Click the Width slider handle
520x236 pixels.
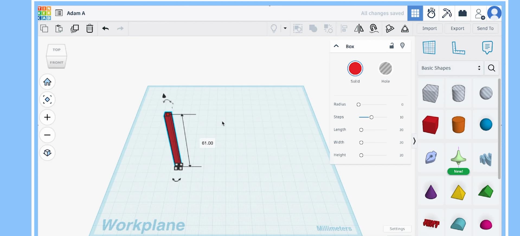pyautogui.click(x=361, y=142)
